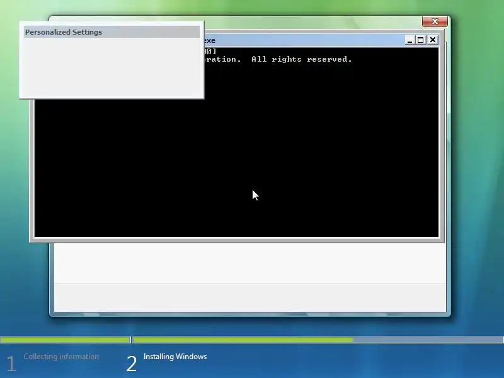
Task: Click 'All rights reserved.' text in console
Action: coord(302,59)
